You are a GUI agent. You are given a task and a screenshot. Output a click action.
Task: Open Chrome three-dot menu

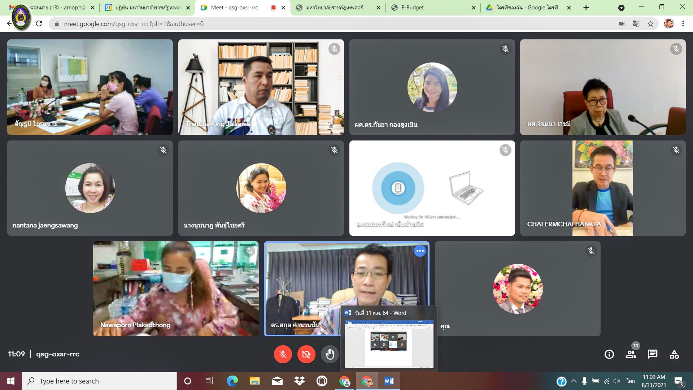683,24
